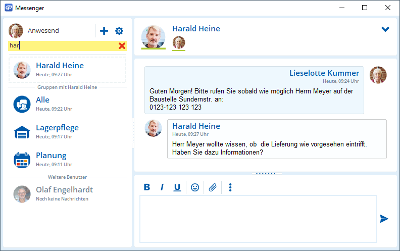Screen dimensions: 400x251
Task: Select the Harald Heine conversation
Action: (67, 70)
